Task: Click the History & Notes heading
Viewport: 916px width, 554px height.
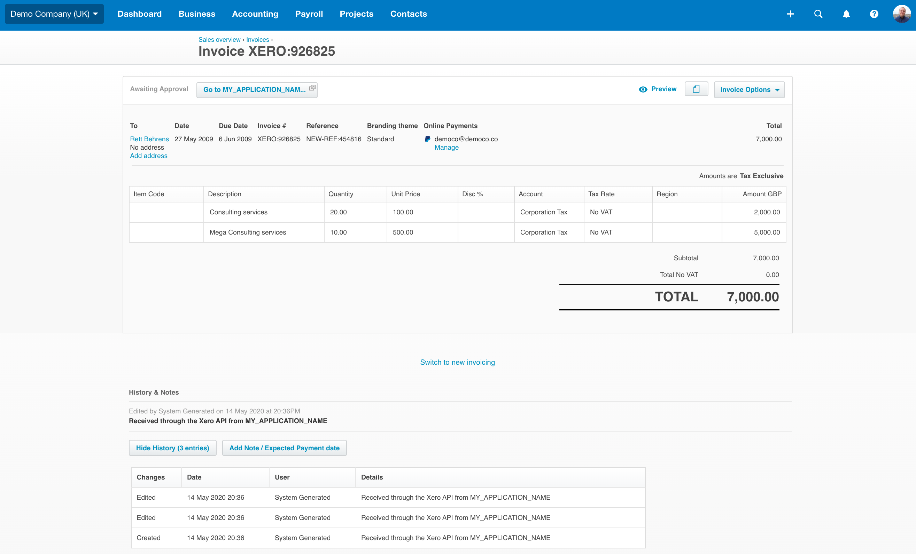Action: 154,393
